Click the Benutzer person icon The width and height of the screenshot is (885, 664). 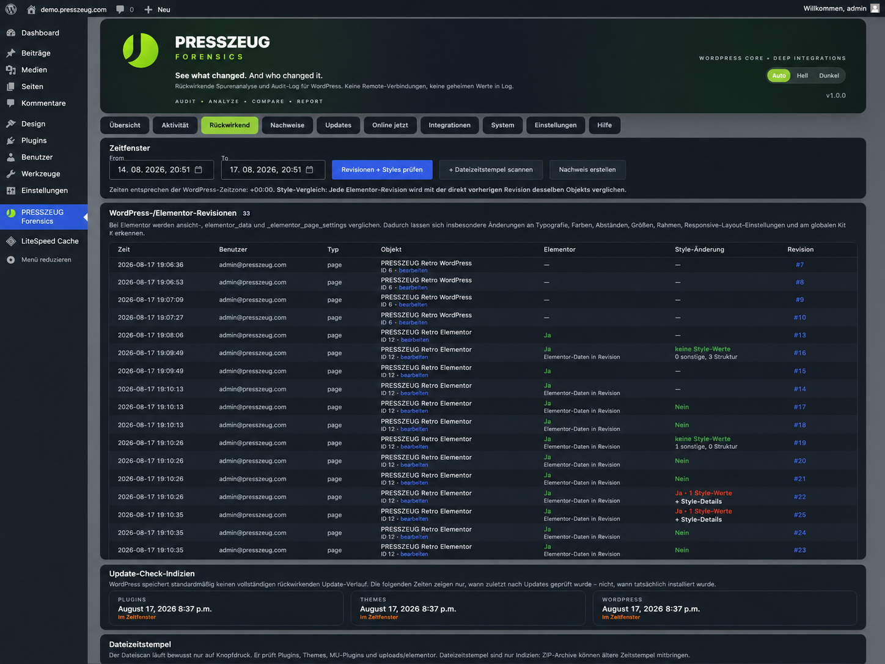click(11, 157)
